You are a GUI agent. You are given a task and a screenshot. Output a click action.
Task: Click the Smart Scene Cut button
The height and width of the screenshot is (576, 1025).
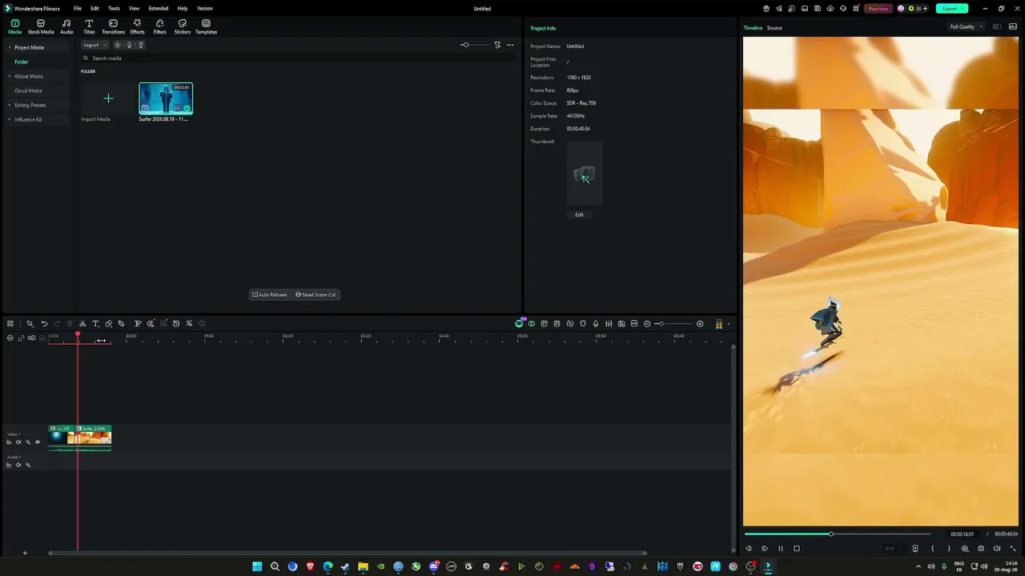316,294
